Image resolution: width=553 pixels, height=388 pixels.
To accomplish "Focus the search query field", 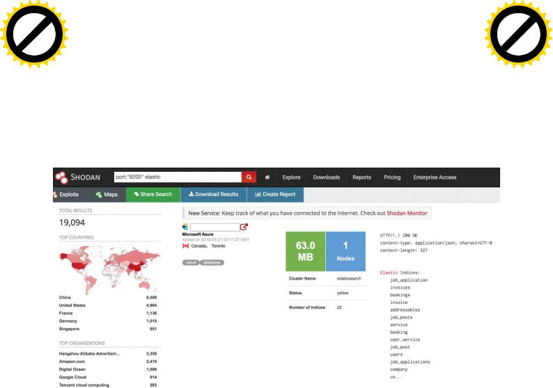I will pyautogui.click(x=178, y=177).
